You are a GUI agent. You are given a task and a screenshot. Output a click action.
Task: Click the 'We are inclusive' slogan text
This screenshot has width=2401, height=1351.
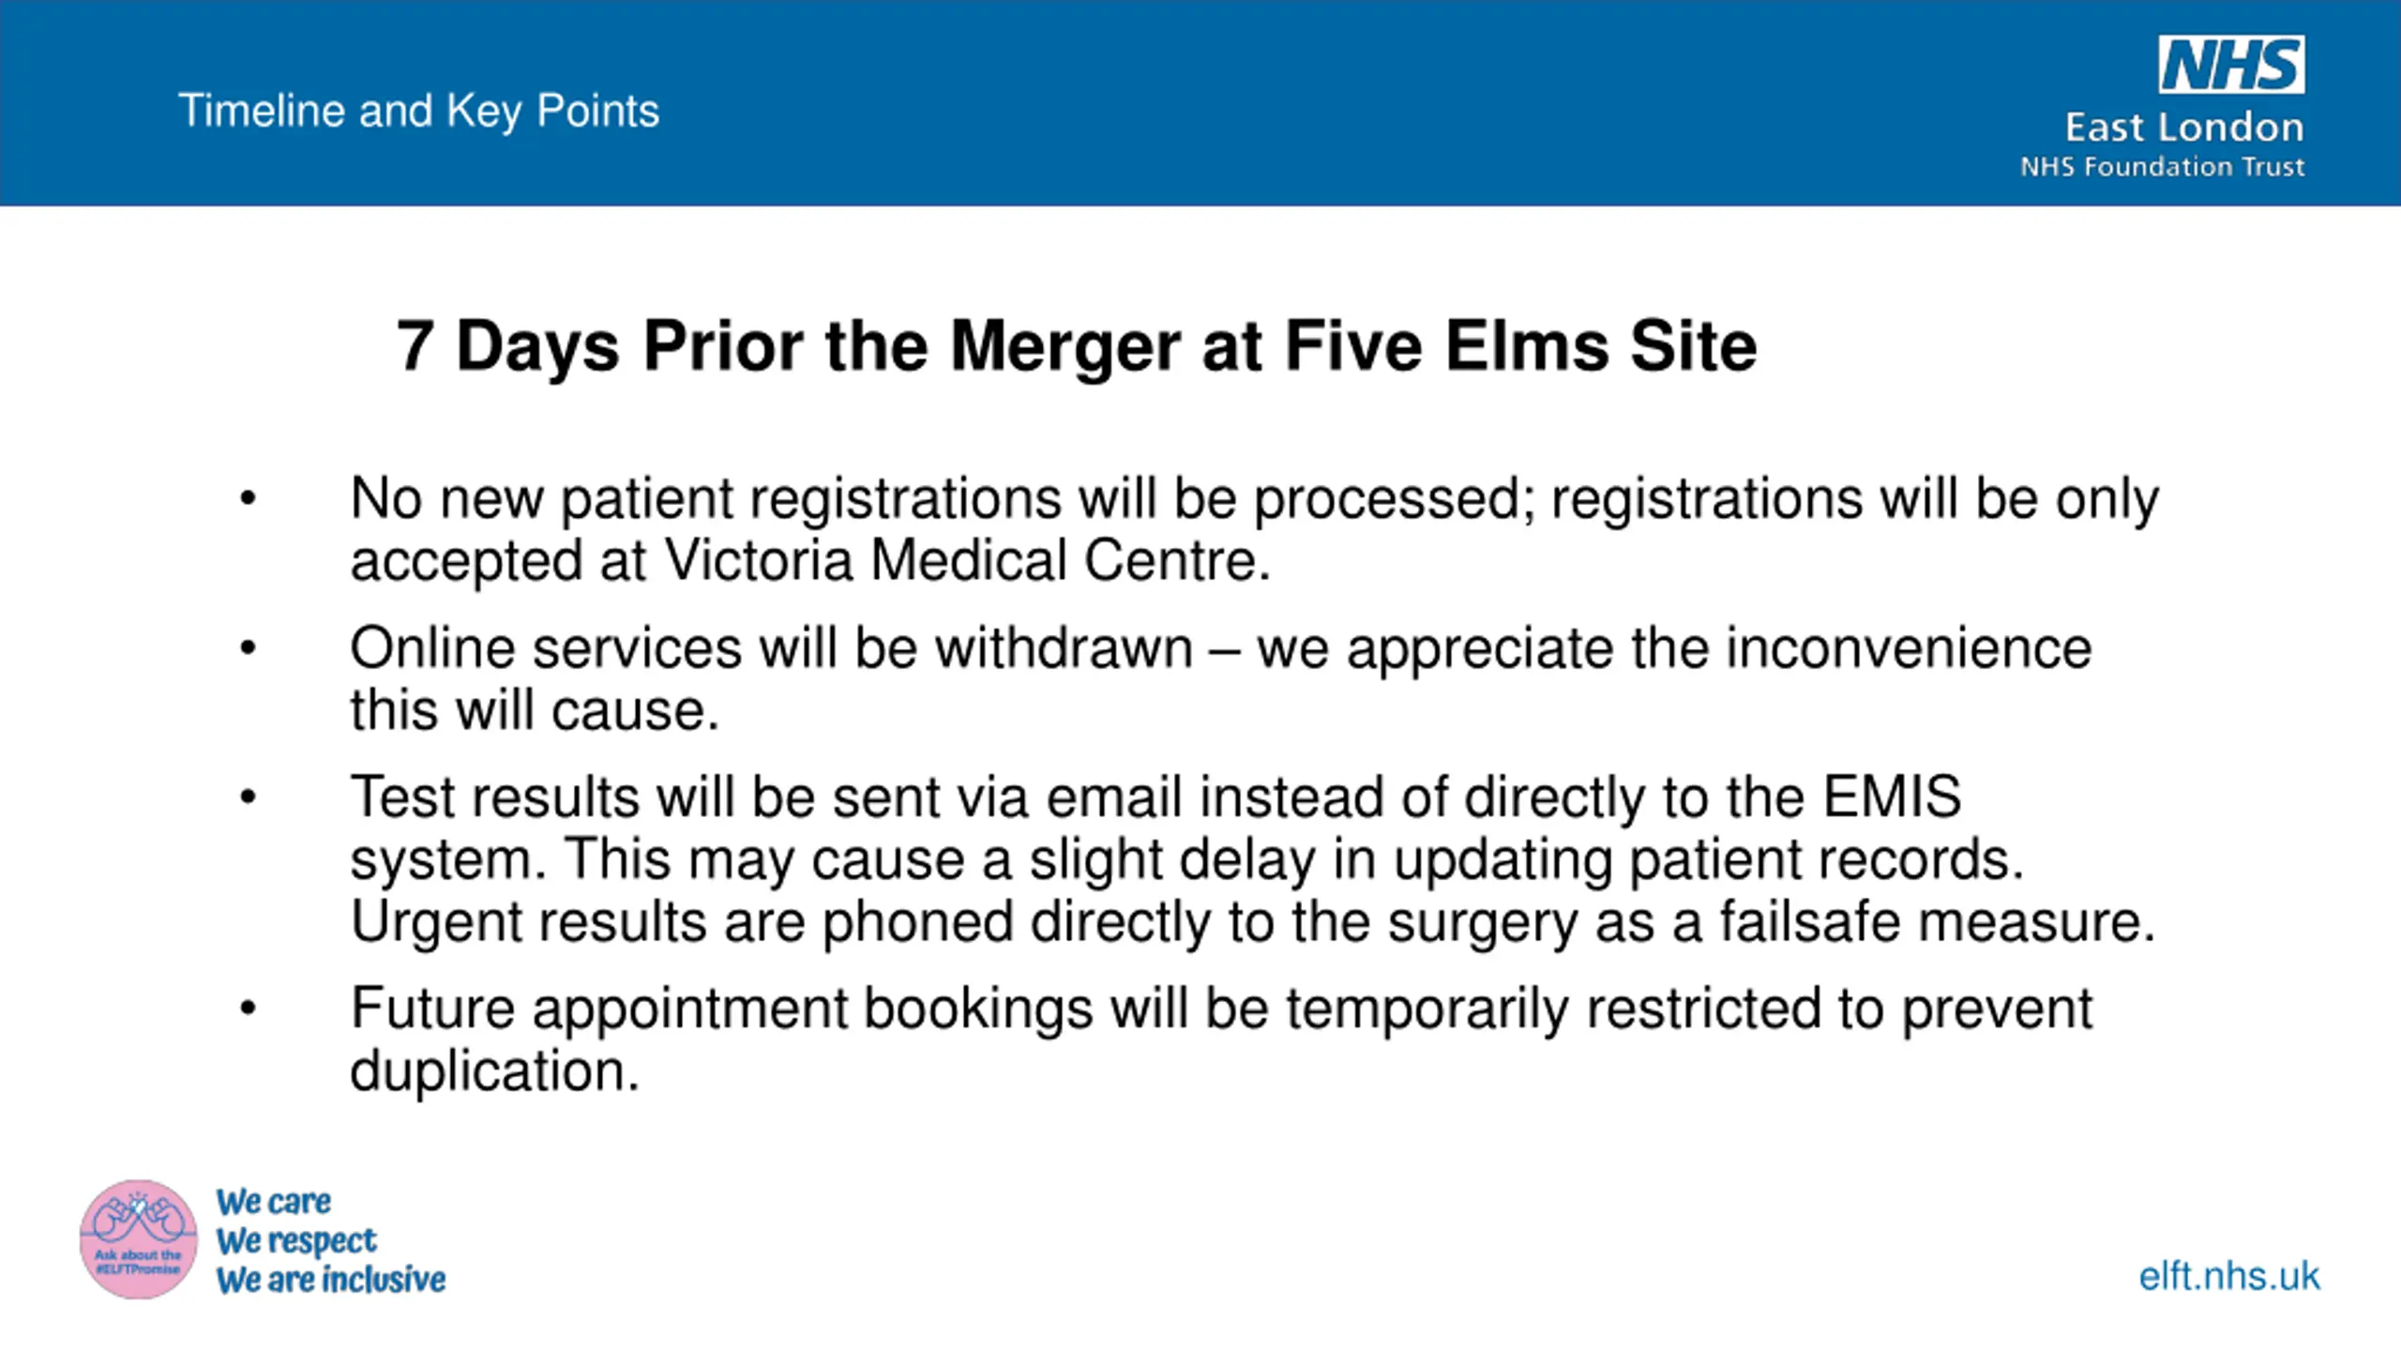tap(330, 1280)
